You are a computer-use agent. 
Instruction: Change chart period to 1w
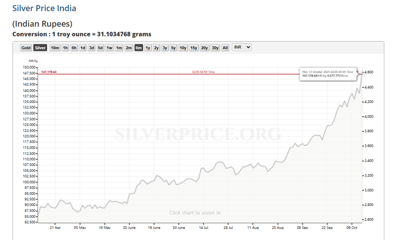click(109, 48)
